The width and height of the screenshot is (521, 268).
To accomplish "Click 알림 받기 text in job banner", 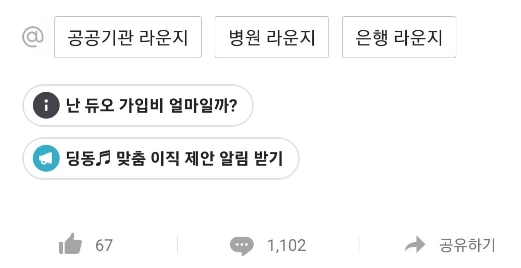I will click(x=251, y=158).
